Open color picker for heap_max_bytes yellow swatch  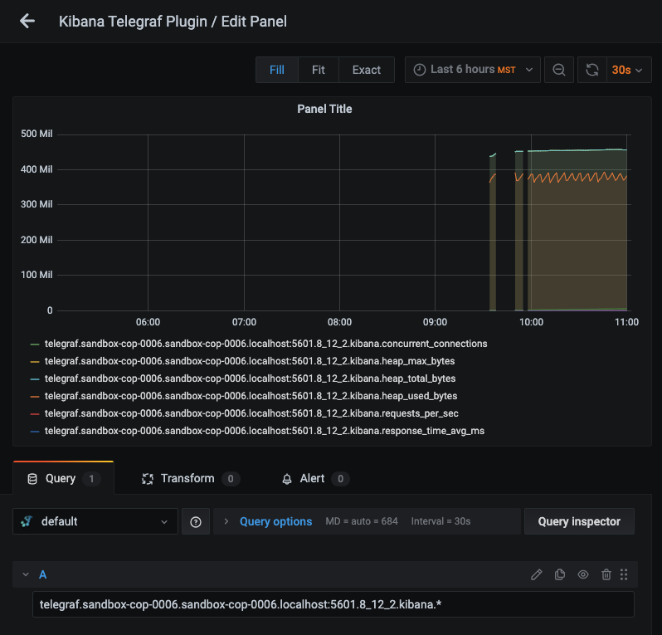coord(35,362)
